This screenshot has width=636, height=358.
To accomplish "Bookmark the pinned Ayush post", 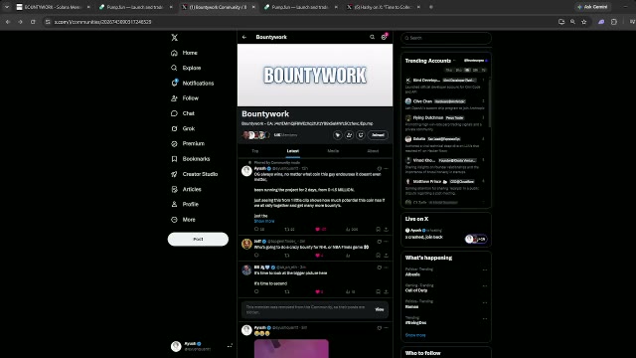I will pos(378,230).
